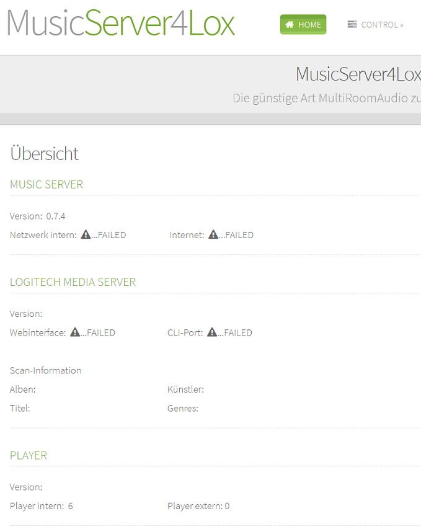
Task: Click the server icon beside CONTROL
Action: [352, 25]
